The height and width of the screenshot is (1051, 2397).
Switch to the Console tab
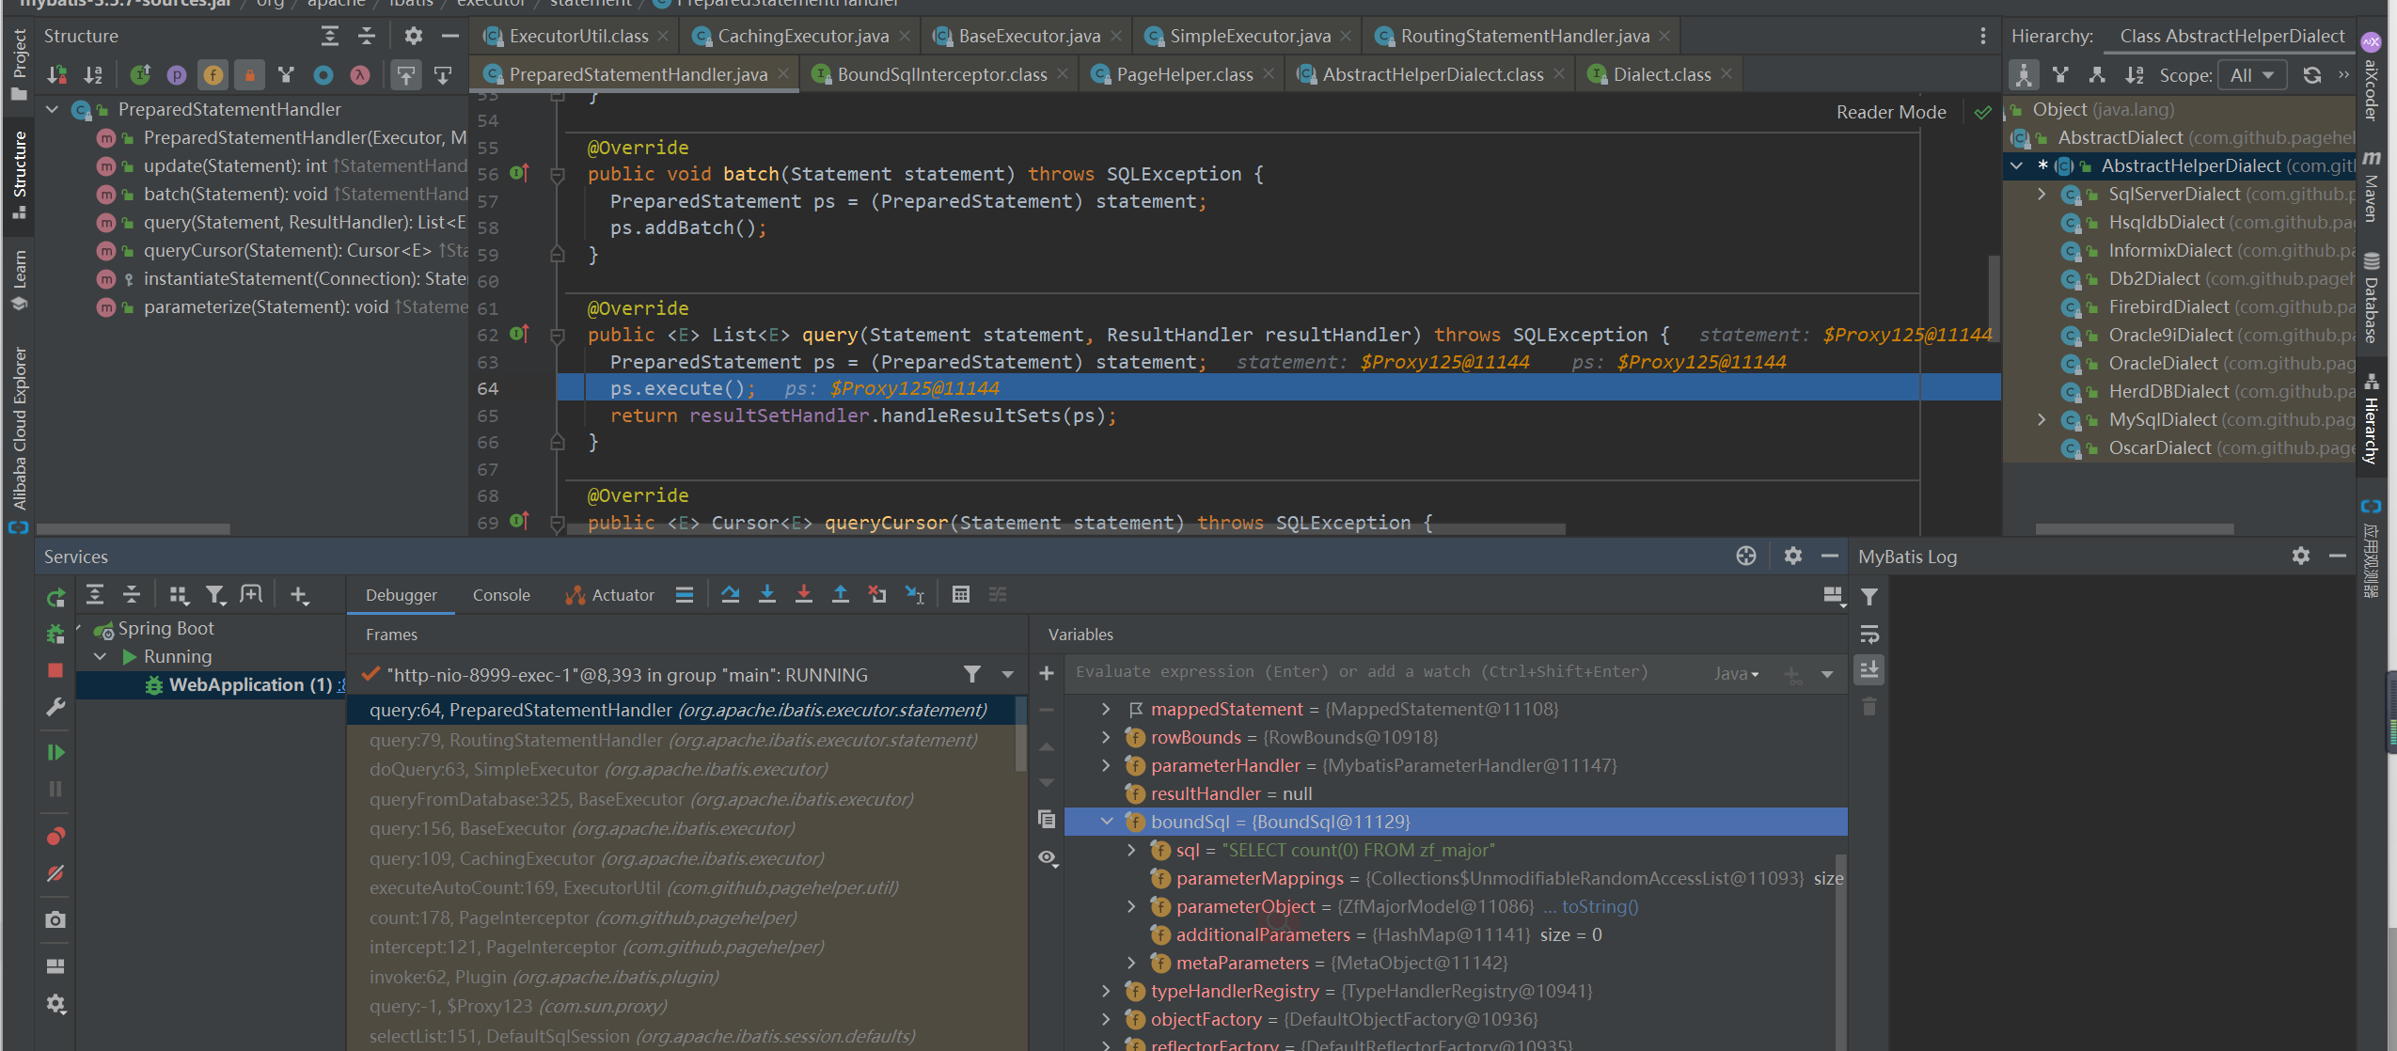point(501,595)
